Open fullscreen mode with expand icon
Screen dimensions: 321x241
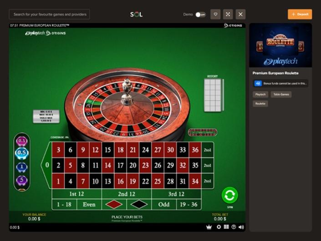click(x=228, y=14)
